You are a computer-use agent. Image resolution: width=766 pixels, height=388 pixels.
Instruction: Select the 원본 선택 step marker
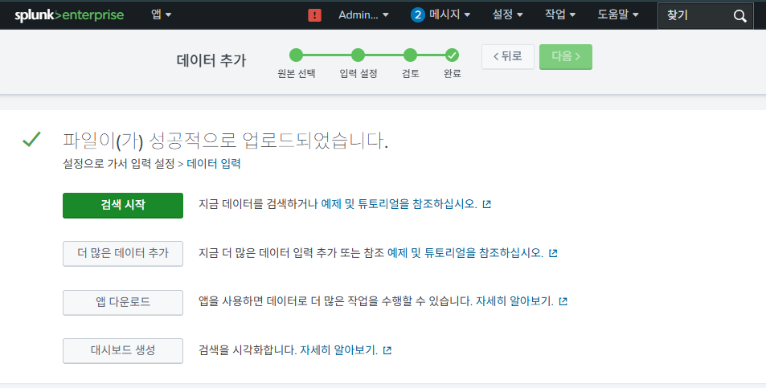pos(296,55)
